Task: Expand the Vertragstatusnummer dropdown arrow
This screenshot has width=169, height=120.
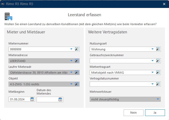Action: point(153,84)
